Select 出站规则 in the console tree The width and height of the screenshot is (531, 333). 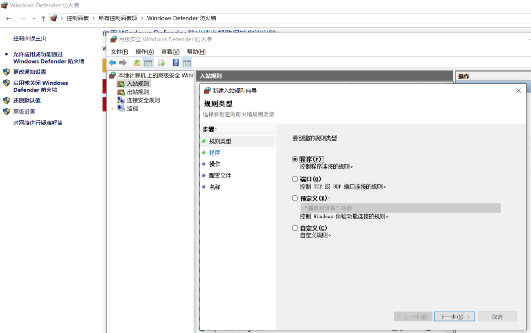(138, 92)
